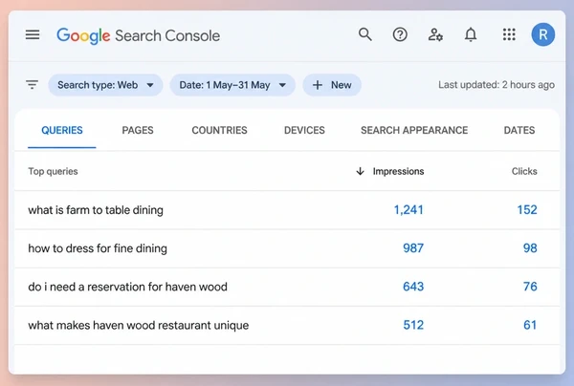Click the Google Search Console logo
This screenshot has width=574, height=386.
coord(139,35)
